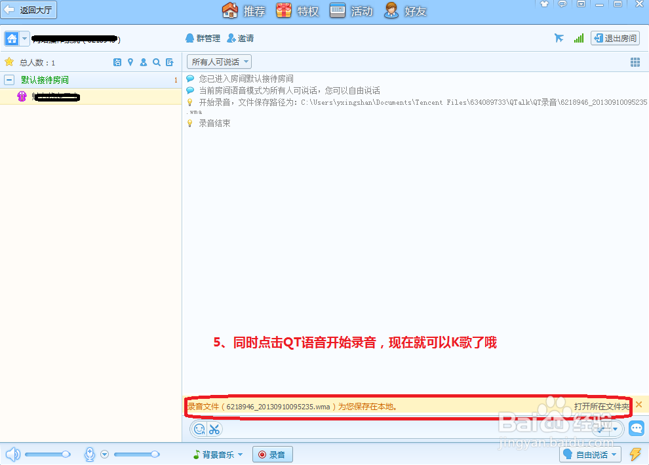Open the 背景音乐 dropdown menu
Viewport: 649px width, 465px height.
217,454
